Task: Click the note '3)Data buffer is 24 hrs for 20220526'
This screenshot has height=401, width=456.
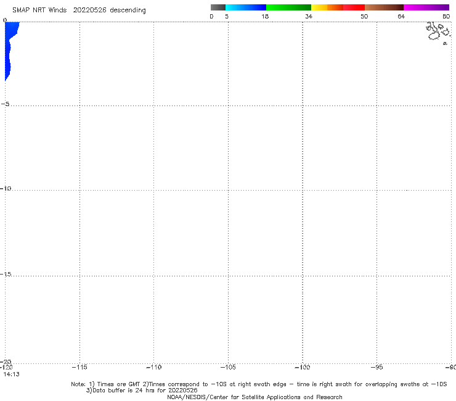Action: click(x=142, y=391)
